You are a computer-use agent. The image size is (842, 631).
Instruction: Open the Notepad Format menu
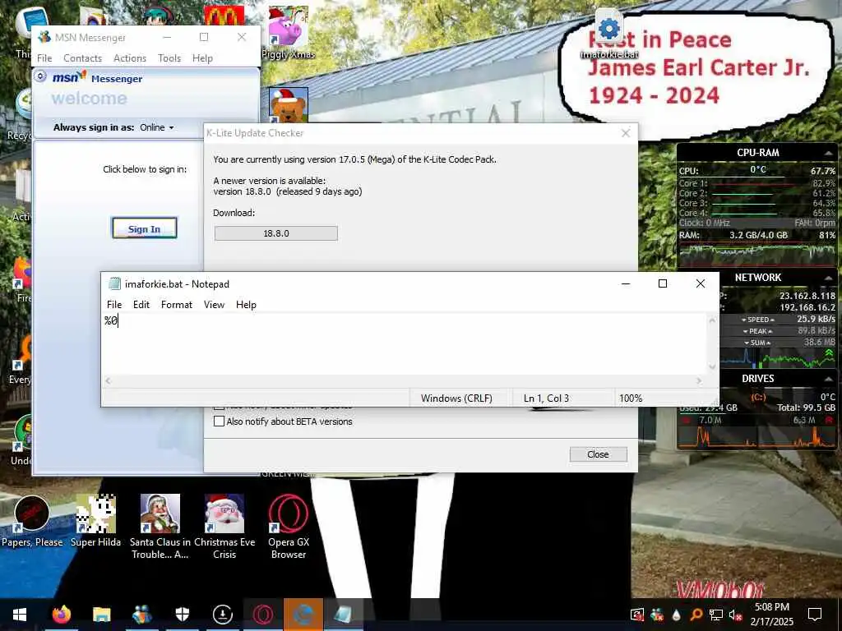(x=177, y=304)
